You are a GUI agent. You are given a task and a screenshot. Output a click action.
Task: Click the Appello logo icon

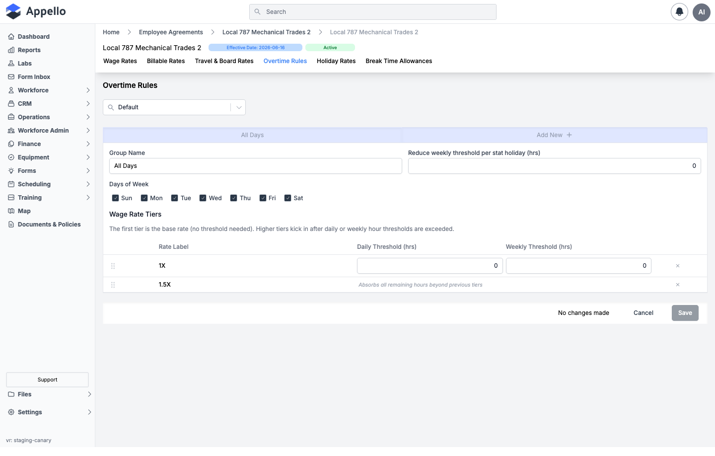pos(13,11)
